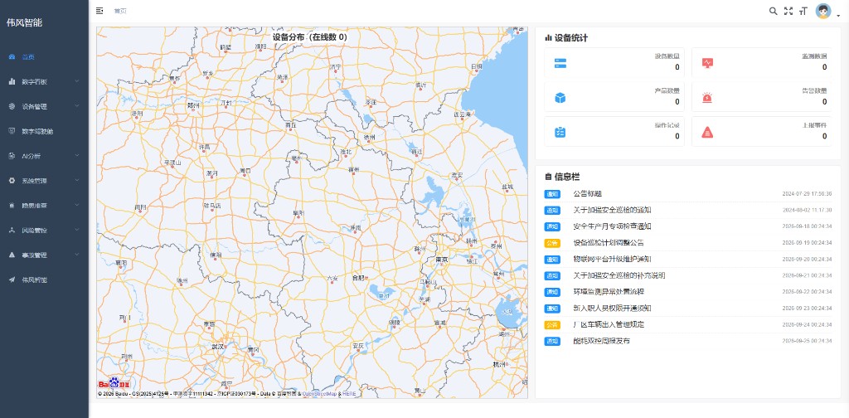Open the OpenStreetMap attribution link
849x418 pixels.
pos(319,394)
